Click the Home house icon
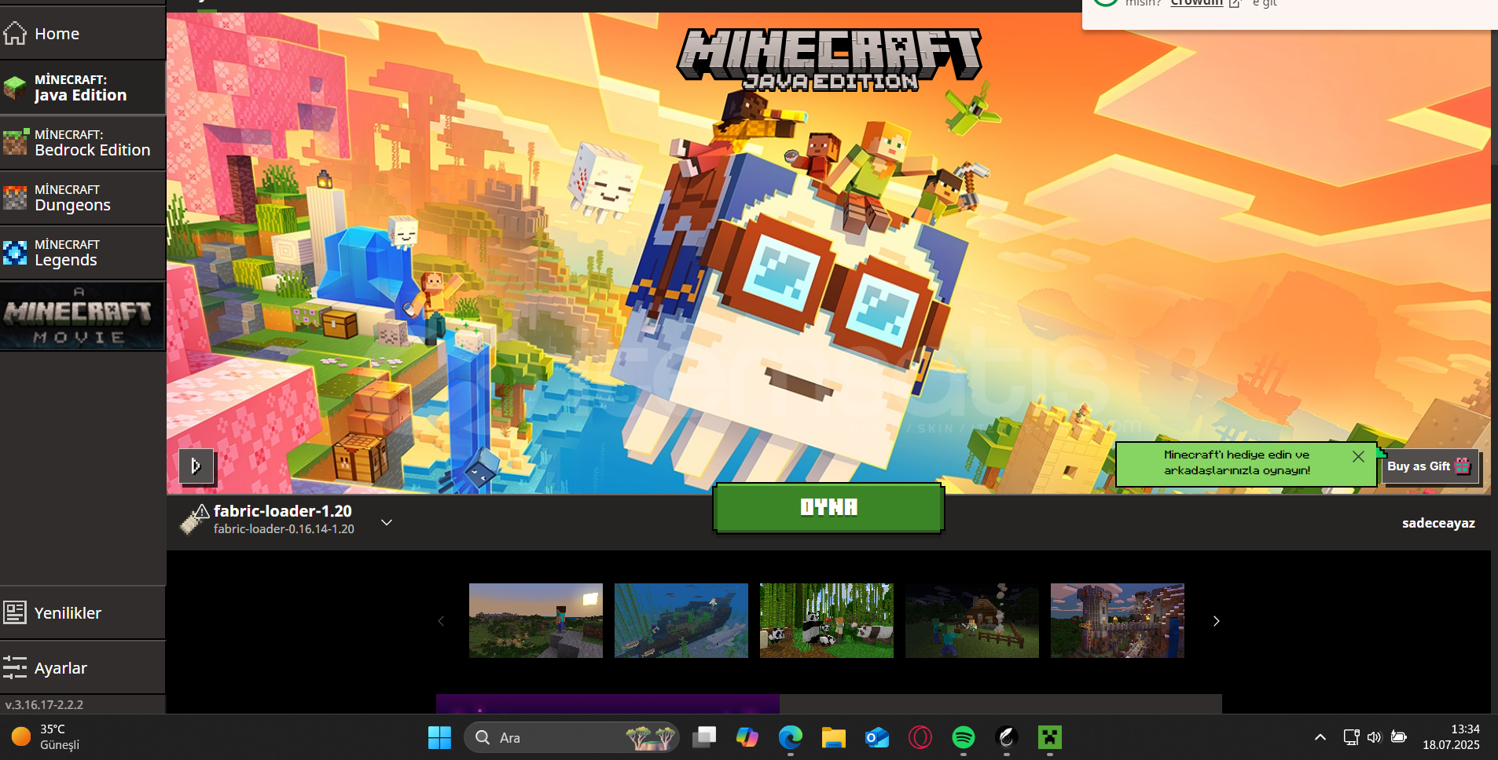This screenshot has width=1498, height=760. click(15, 34)
